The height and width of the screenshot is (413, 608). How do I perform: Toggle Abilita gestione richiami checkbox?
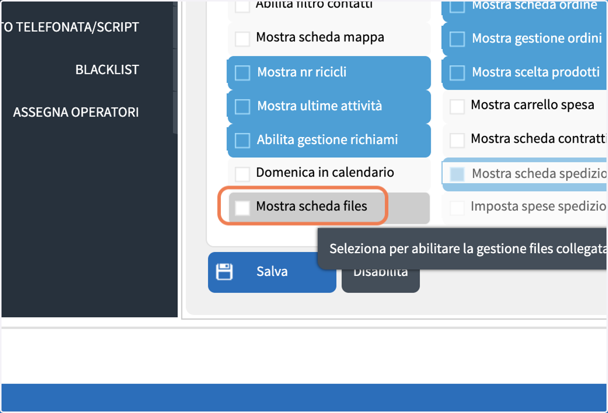point(243,140)
